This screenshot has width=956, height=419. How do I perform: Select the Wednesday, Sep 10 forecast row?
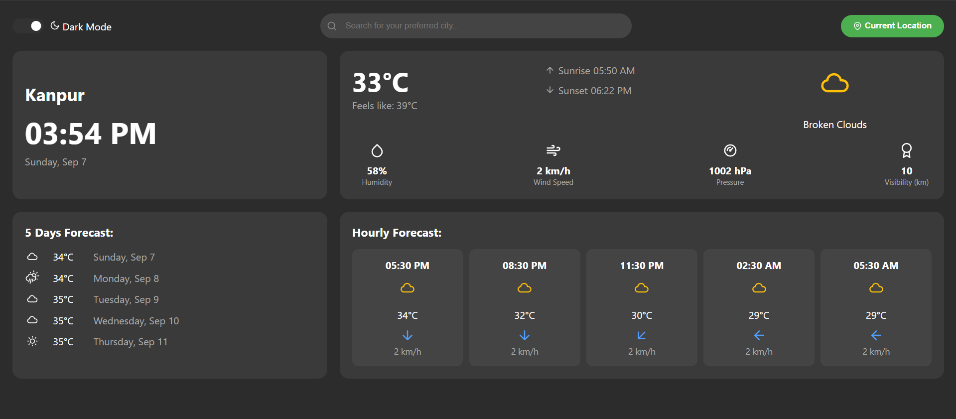click(x=136, y=321)
